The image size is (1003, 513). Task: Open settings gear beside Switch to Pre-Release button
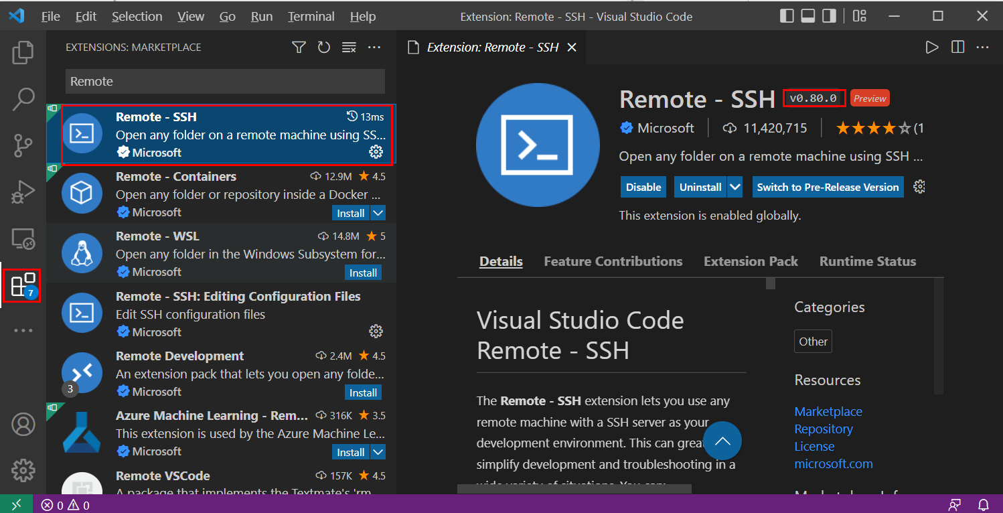(919, 187)
